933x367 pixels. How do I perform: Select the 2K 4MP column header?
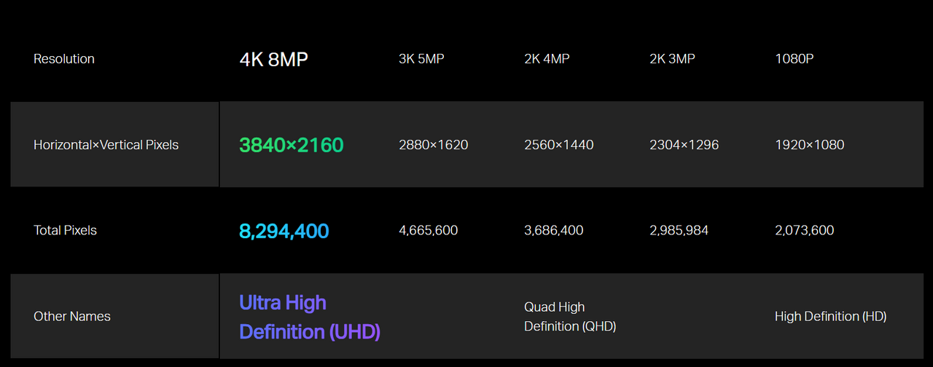click(x=547, y=59)
